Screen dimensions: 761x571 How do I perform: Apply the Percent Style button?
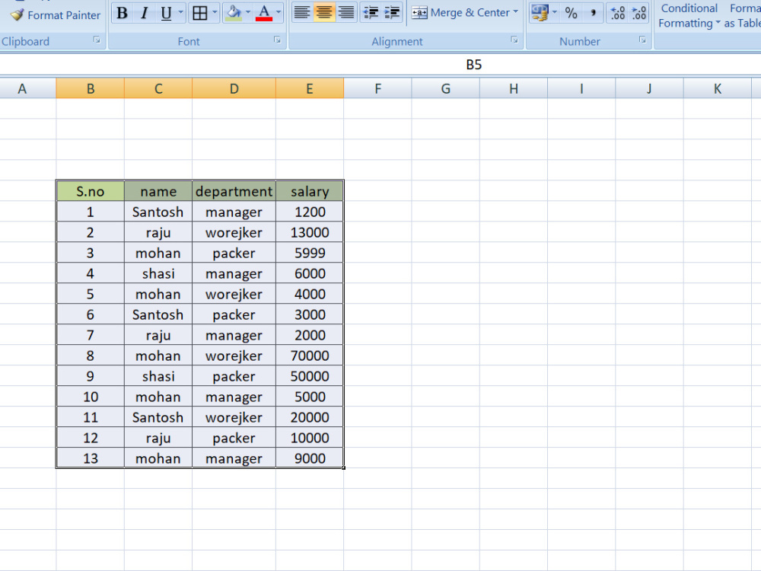pyautogui.click(x=572, y=13)
